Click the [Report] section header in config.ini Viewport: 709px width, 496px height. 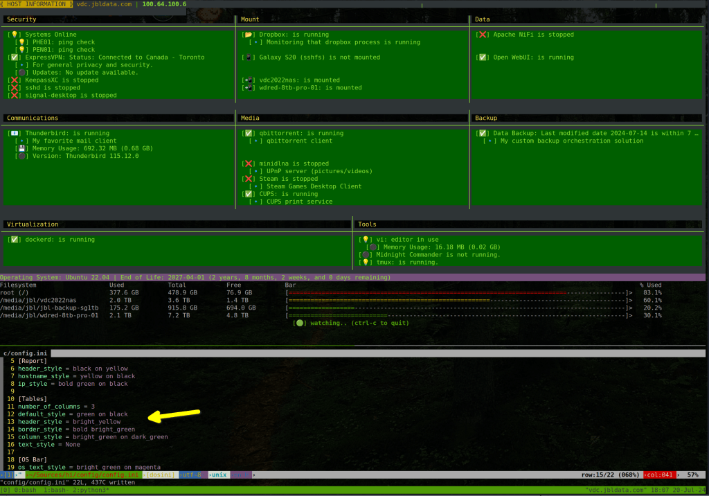coord(32,361)
